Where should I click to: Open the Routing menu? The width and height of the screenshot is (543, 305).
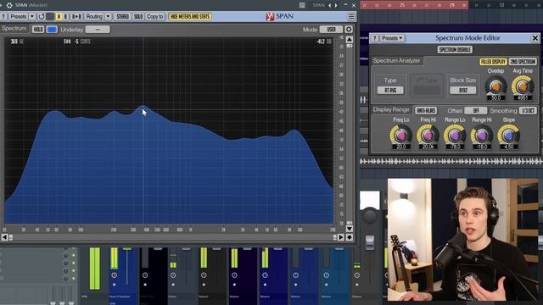pyautogui.click(x=94, y=17)
